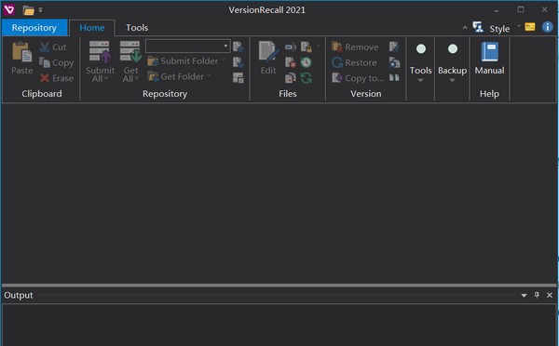Click the document icon right of Remove
The image size is (559, 346).
tap(394, 47)
